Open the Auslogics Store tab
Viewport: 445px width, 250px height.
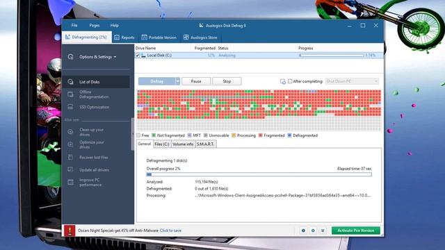click(x=200, y=37)
